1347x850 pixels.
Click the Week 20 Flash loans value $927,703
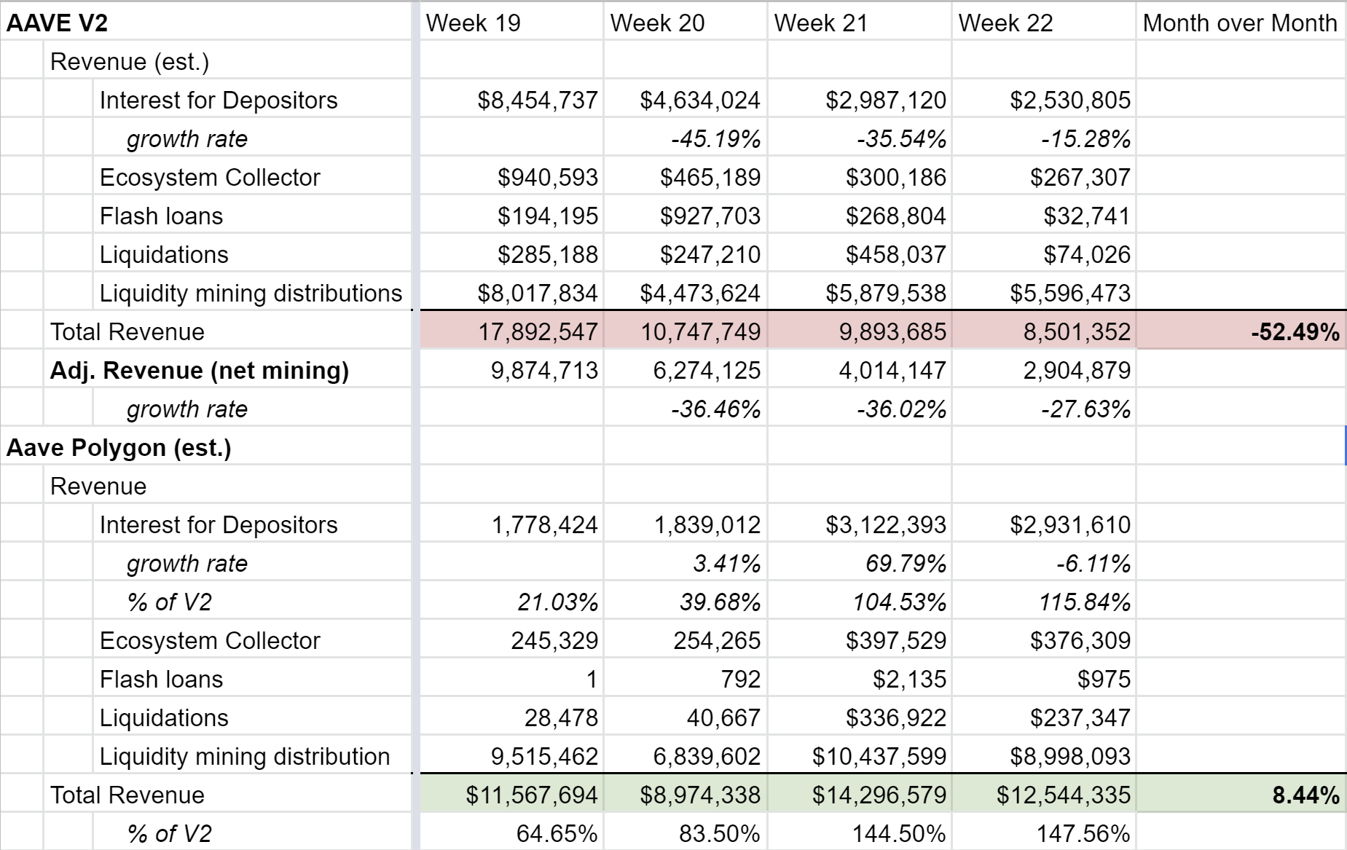click(685, 216)
